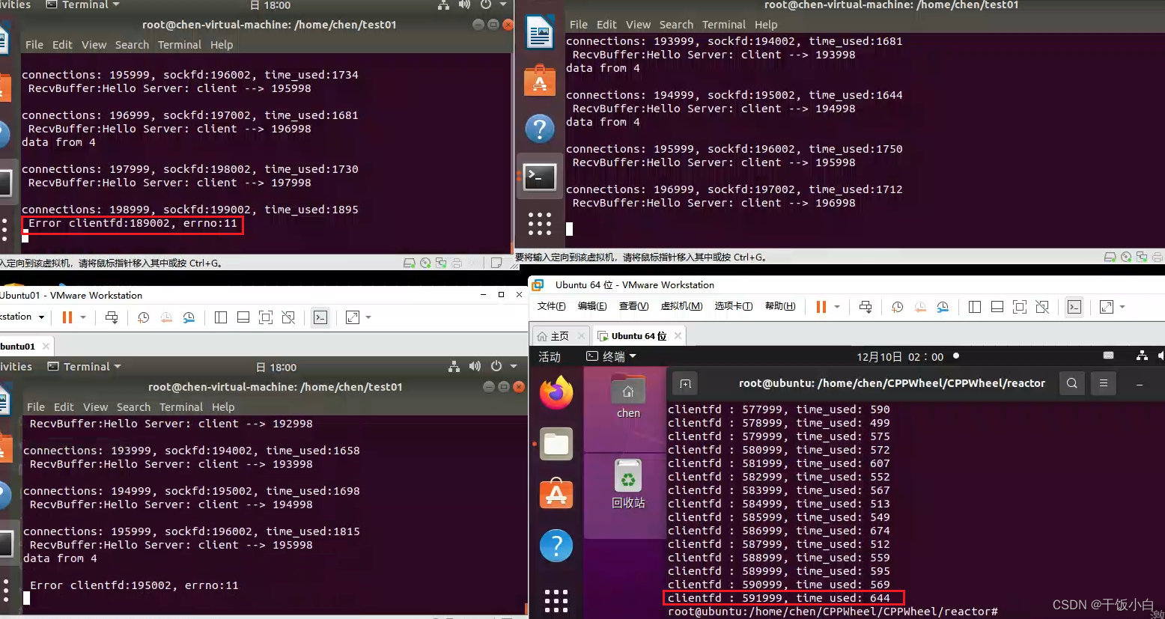Image resolution: width=1165 pixels, height=619 pixels.
Task: Click the keyboard input indicator in guest top bar
Action: [x=1109, y=356]
